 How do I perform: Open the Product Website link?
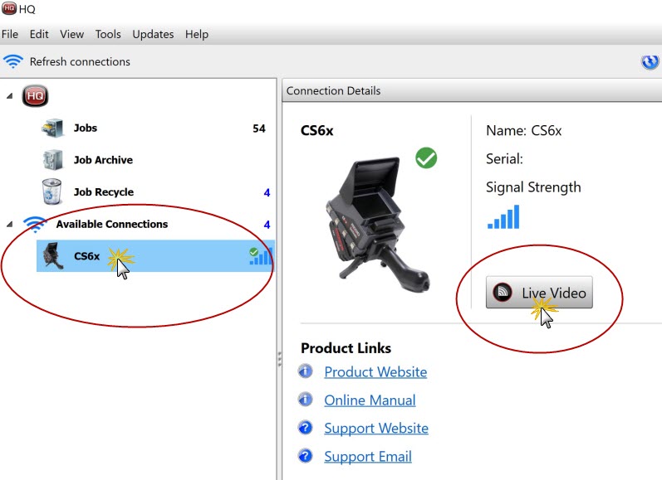[375, 371]
